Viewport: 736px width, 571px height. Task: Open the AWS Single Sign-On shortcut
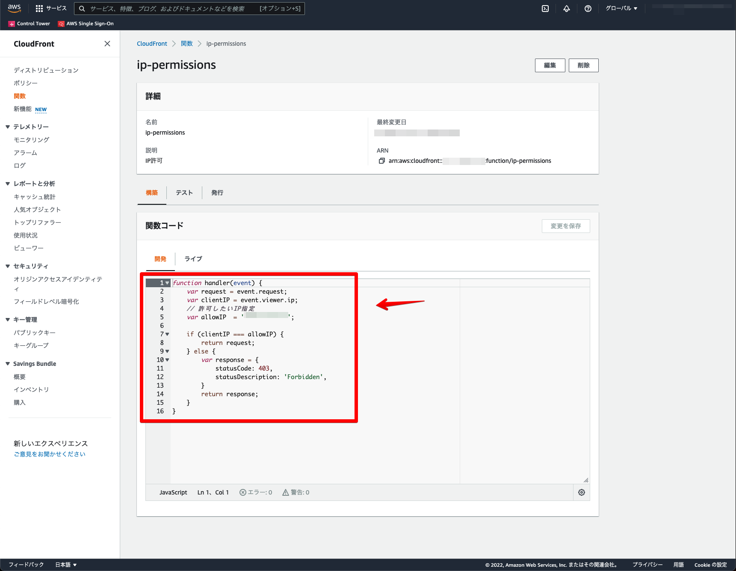point(86,24)
